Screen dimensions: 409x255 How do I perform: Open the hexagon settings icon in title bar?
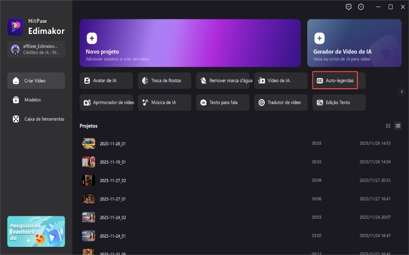tap(361, 7)
